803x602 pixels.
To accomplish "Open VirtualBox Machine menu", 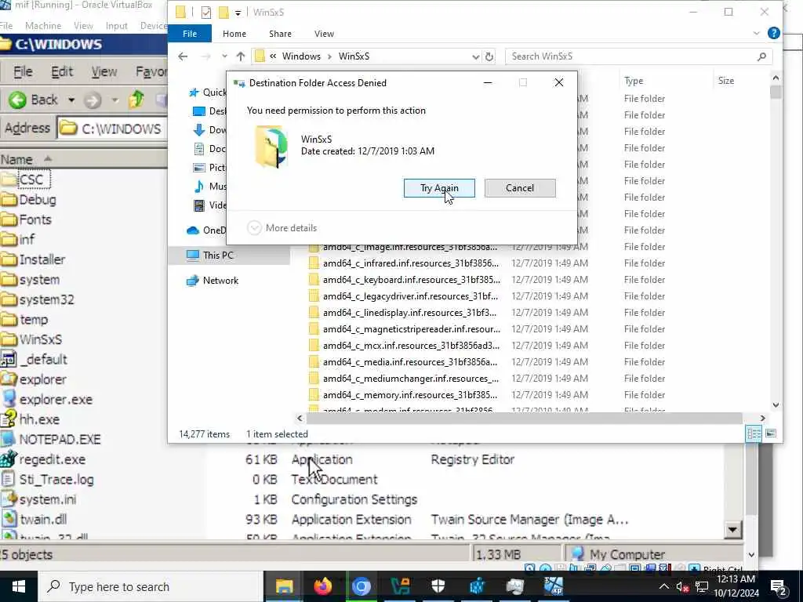I will (x=43, y=26).
